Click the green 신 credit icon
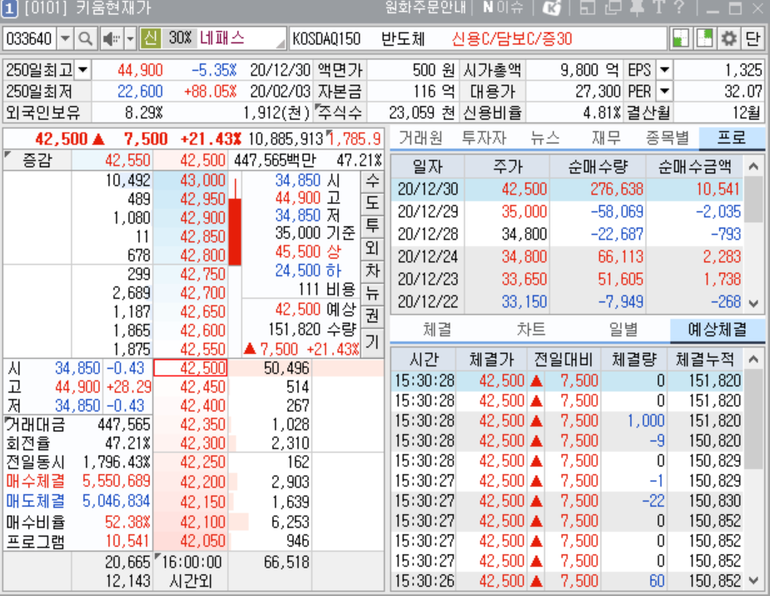The height and width of the screenshot is (596, 770). point(151,38)
